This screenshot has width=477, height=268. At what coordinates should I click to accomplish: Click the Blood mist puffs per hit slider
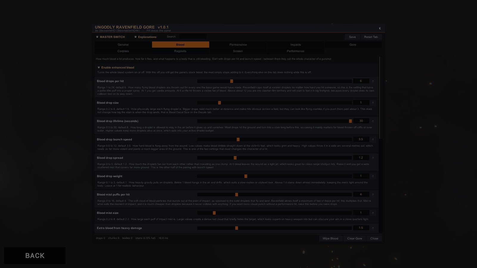point(274,195)
